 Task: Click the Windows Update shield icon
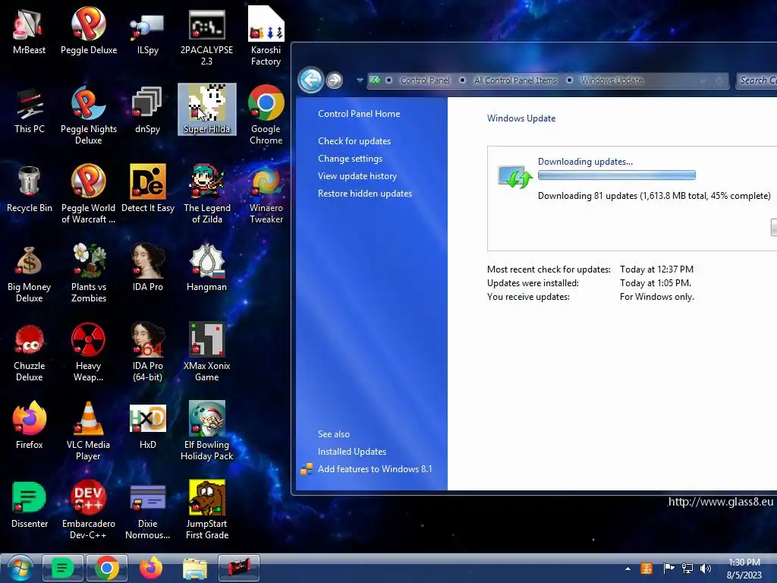pos(514,178)
